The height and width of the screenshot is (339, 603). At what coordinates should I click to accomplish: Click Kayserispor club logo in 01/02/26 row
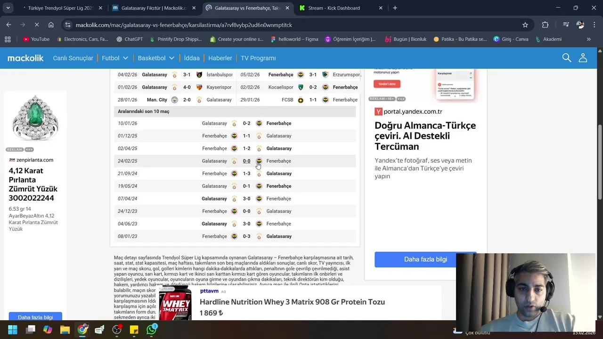pyautogui.click(x=199, y=87)
